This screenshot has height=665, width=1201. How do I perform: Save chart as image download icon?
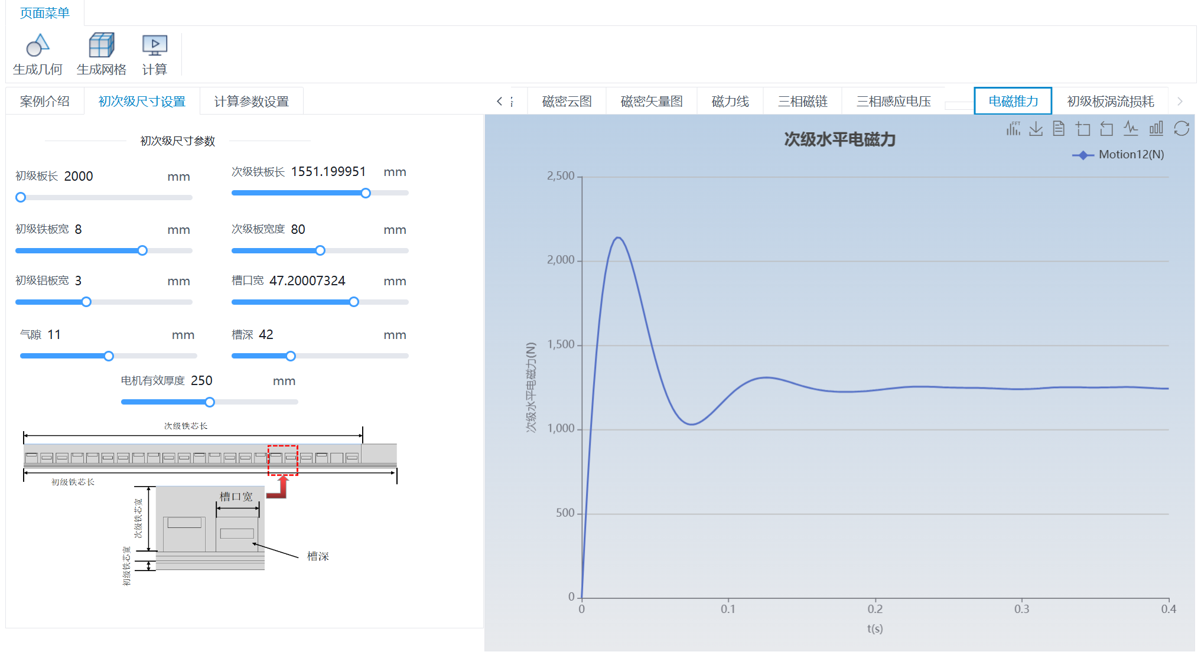[1036, 129]
